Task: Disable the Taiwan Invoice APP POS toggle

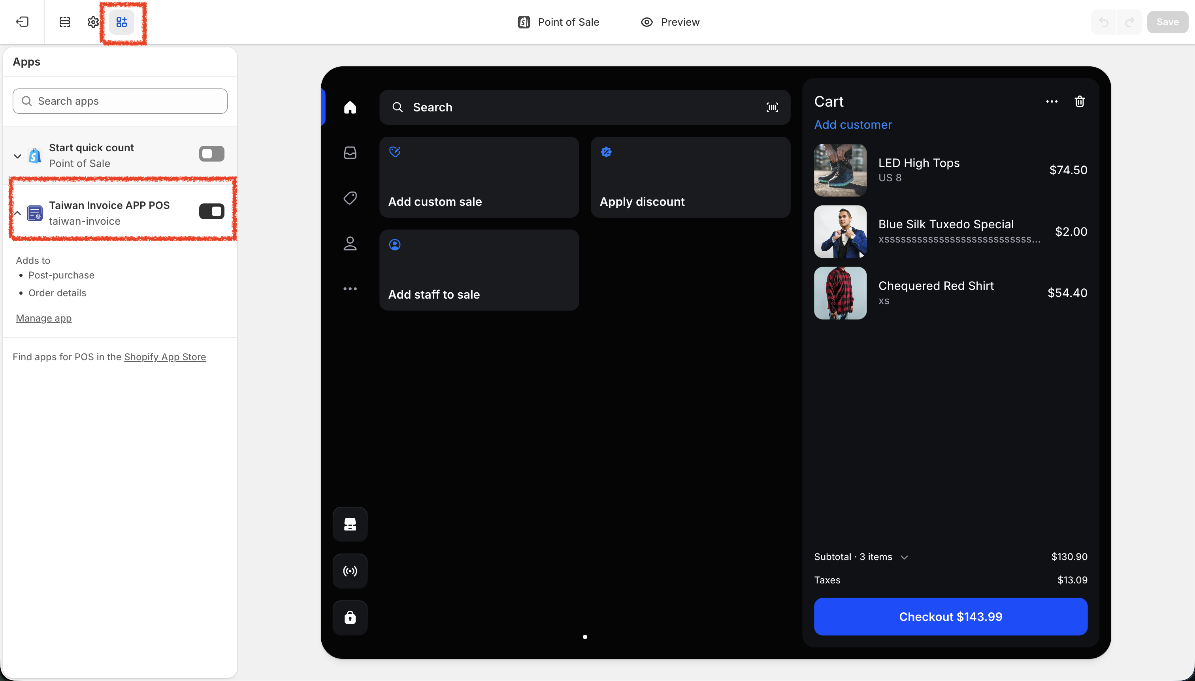Action: pos(211,211)
